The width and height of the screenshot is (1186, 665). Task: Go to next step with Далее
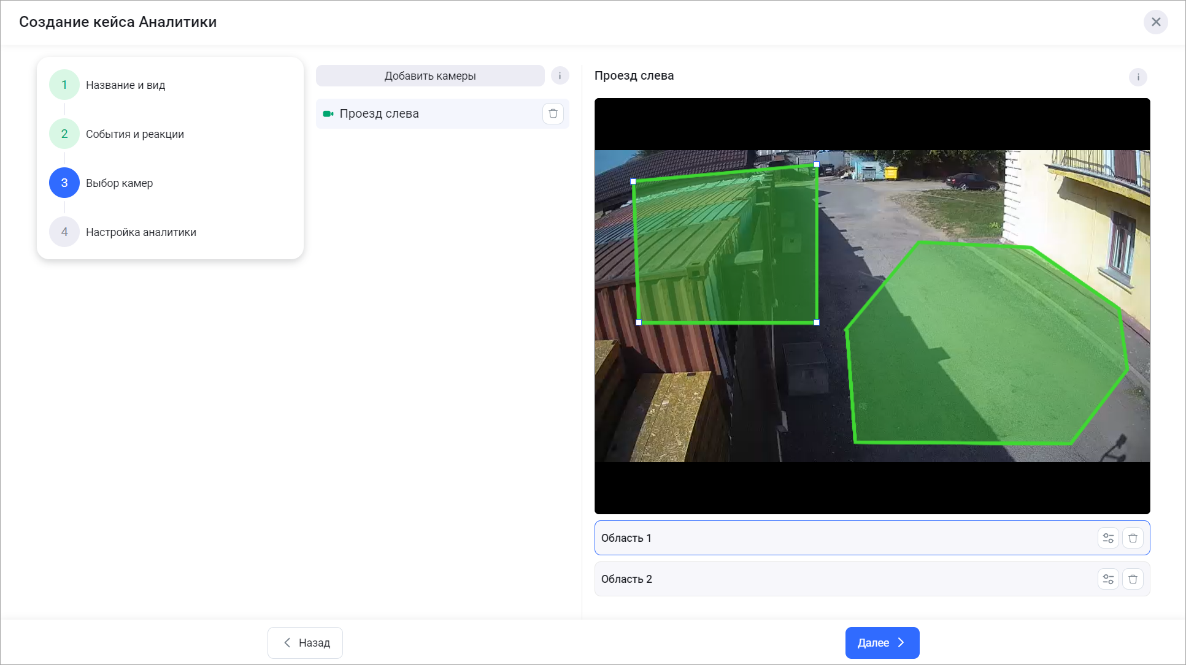882,643
